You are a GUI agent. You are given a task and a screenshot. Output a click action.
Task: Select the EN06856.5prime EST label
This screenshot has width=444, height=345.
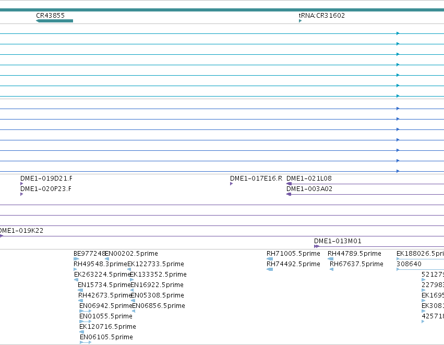click(159, 306)
